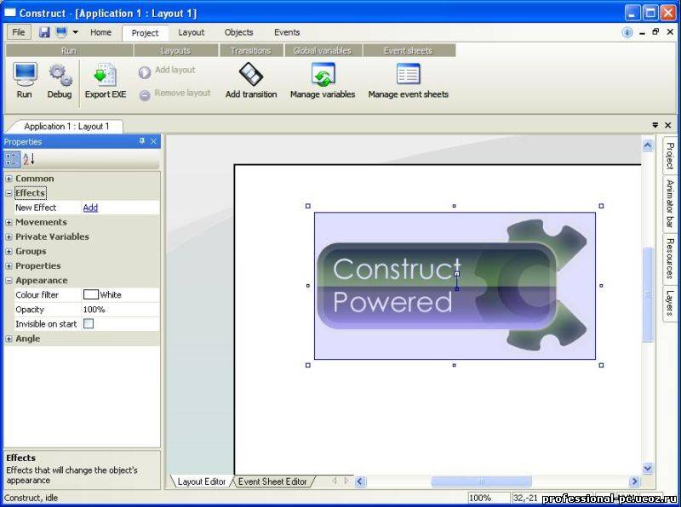681x507 pixels.
Task: Switch to the Event Sheet Editor tab
Action: point(272,481)
